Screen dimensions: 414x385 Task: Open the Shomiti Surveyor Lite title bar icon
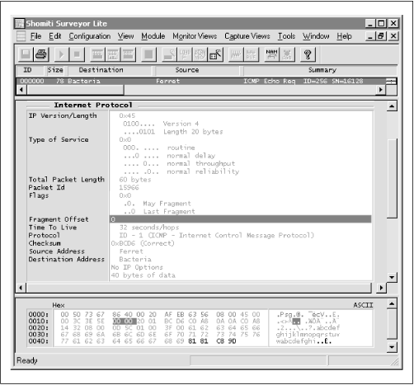[19, 23]
